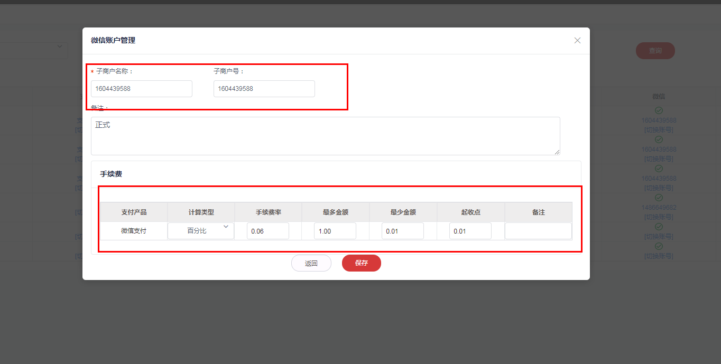Save the account with the 保存 button
This screenshot has height=364, width=721.
[362, 263]
